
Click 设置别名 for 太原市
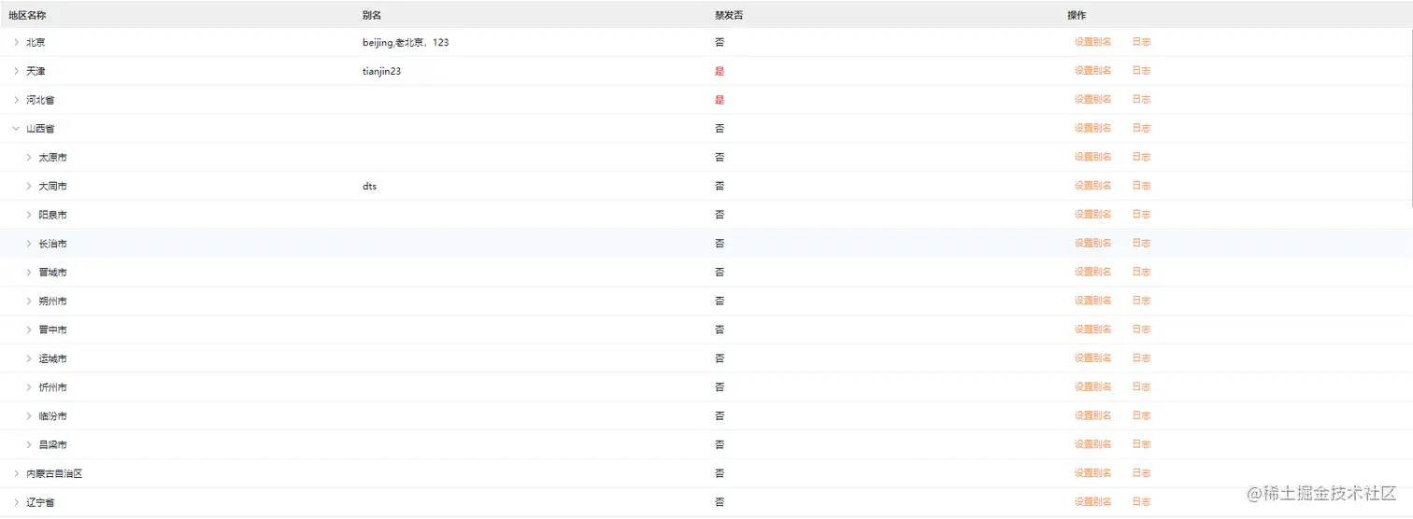[1092, 157]
